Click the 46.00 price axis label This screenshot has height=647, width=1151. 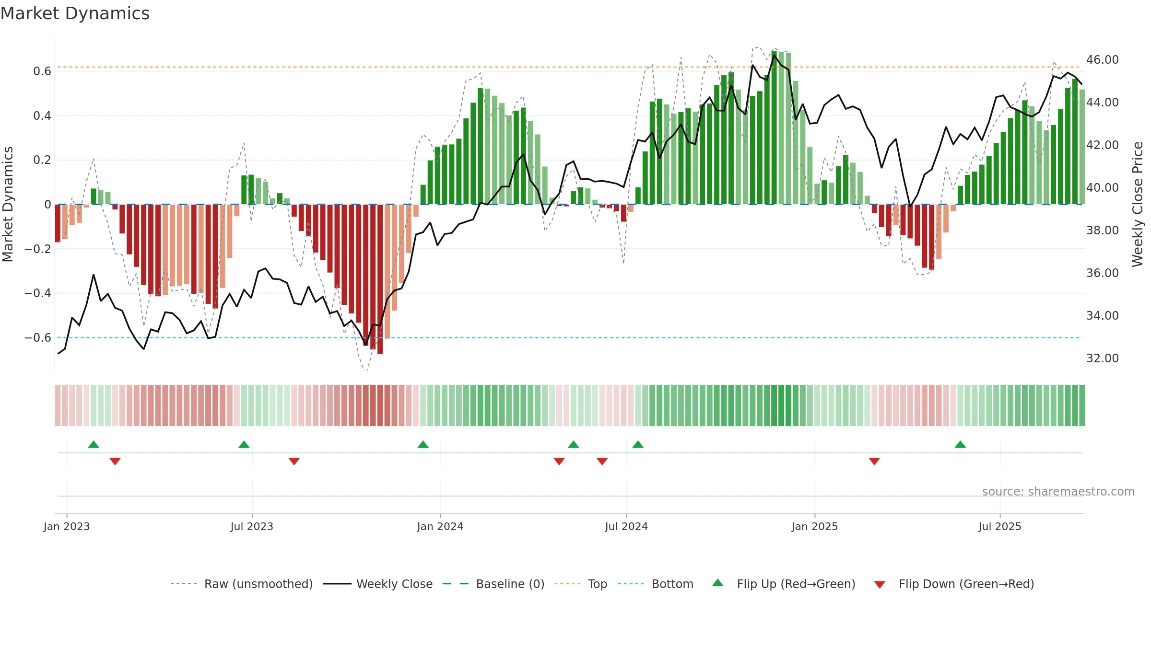point(1103,60)
